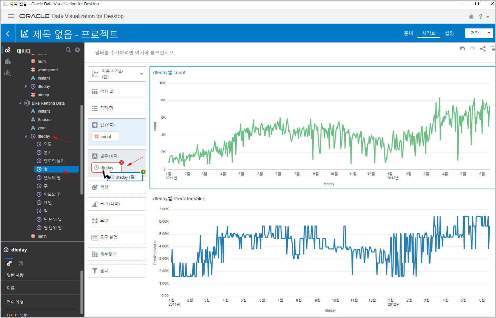
Task: Undo the last action
Action: pyautogui.click(x=462, y=49)
